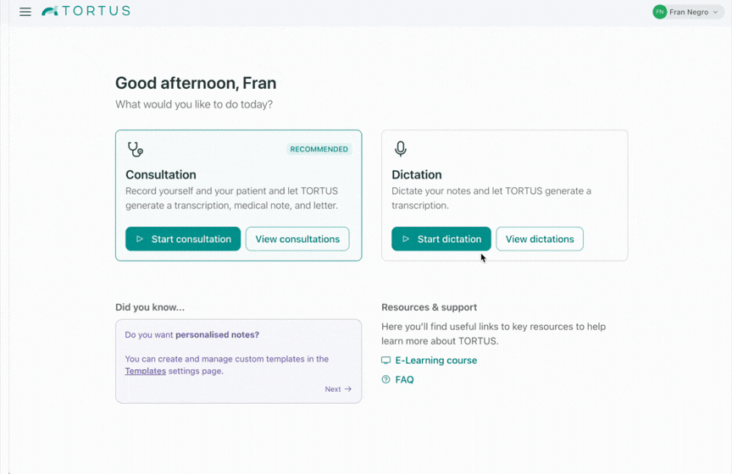The height and width of the screenshot is (474, 732).
Task: Click the FAQ question mark icon
Action: [x=386, y=380]
